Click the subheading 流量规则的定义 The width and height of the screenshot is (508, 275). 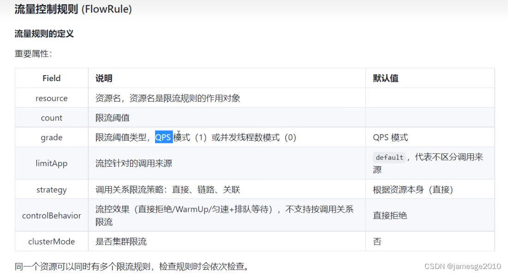tap(44, 34)
